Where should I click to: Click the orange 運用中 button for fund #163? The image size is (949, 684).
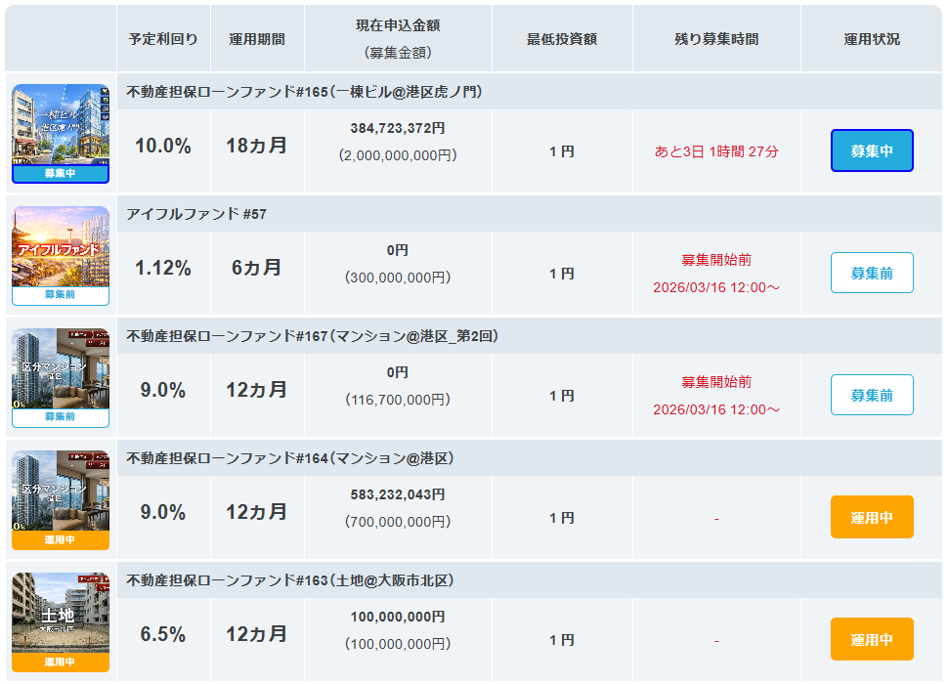coord(872,639)
